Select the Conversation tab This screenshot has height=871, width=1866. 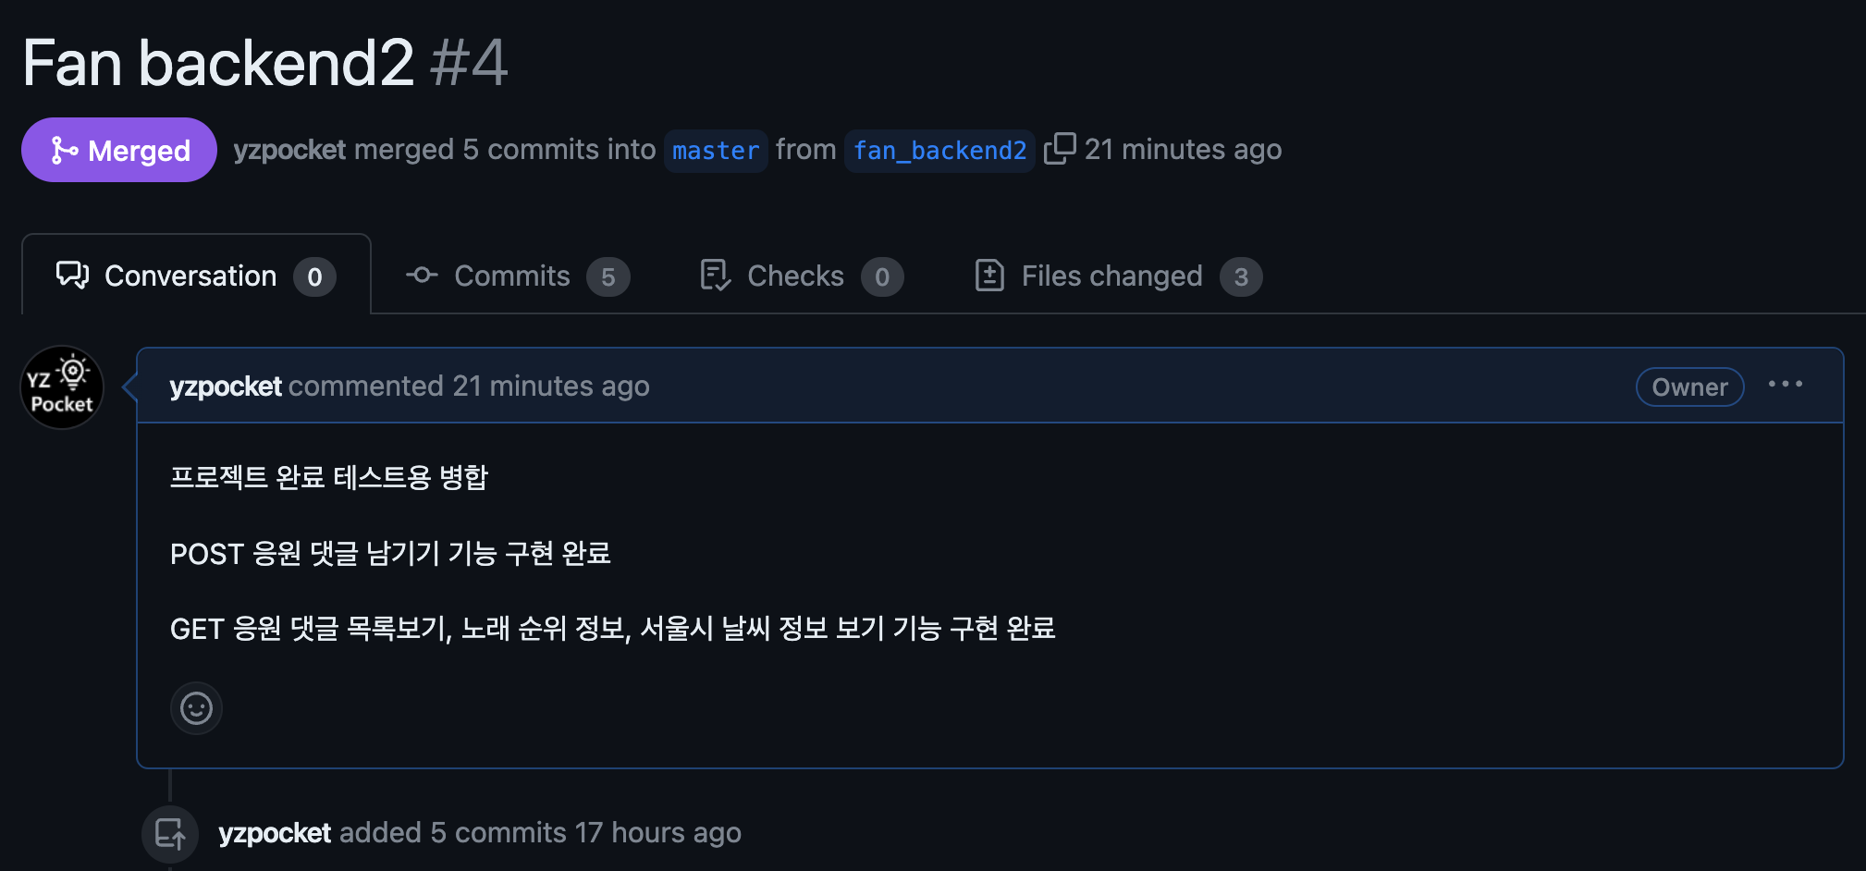[196, 276]
